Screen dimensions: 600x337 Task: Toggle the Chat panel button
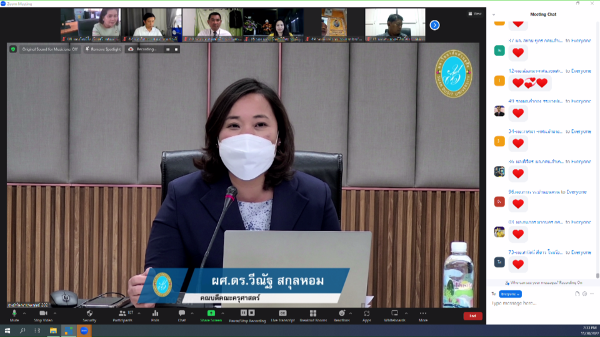click(x=182, y=316)
